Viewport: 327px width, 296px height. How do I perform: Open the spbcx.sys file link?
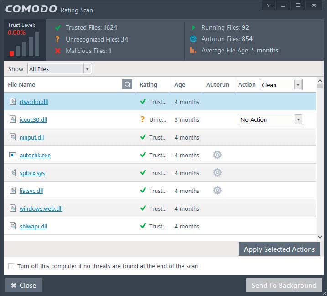coord(32,173)
